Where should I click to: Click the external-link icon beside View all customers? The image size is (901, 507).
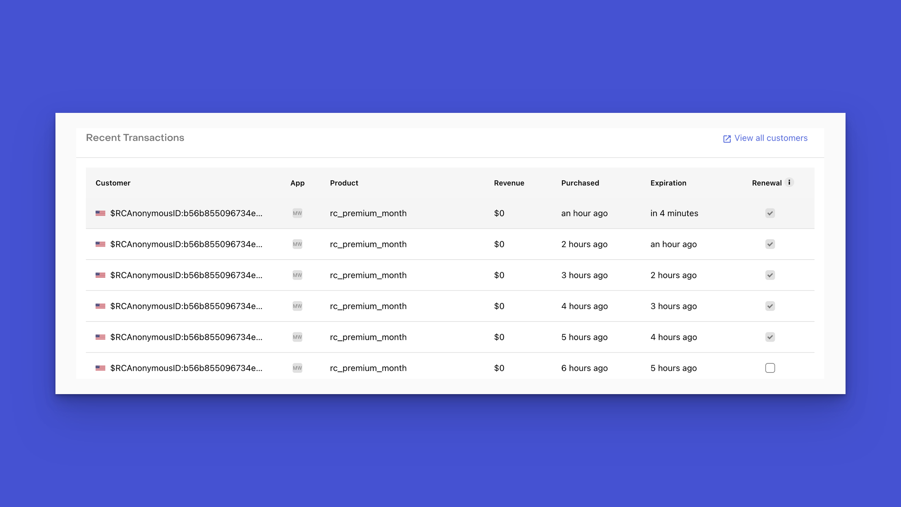tap(727, 139)
